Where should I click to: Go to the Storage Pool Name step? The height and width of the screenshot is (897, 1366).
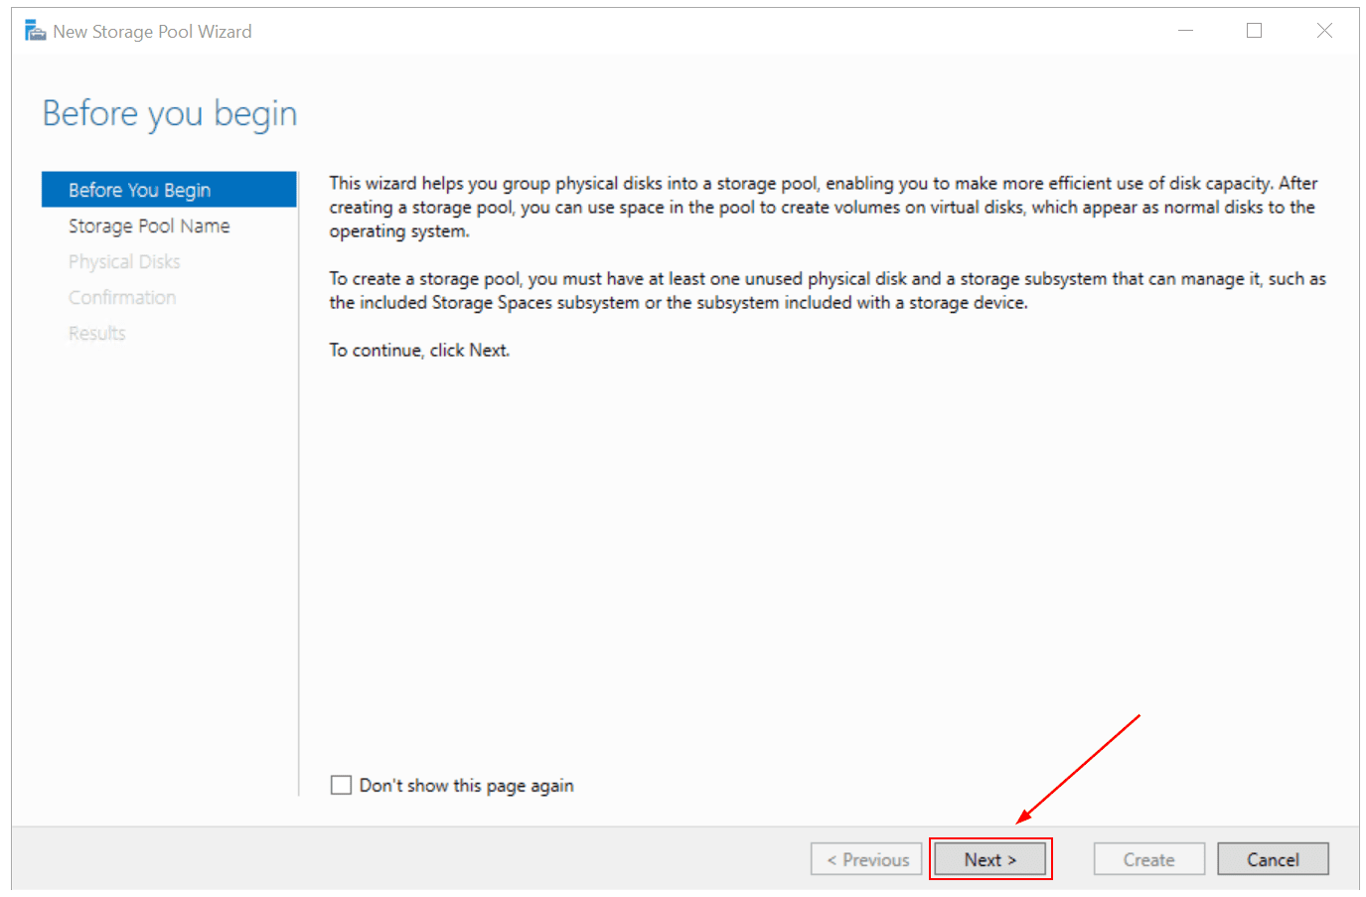[x=149, y=226]
